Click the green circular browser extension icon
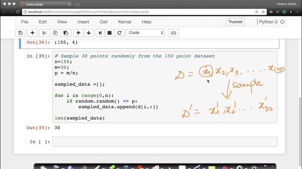 pos(284,12)
